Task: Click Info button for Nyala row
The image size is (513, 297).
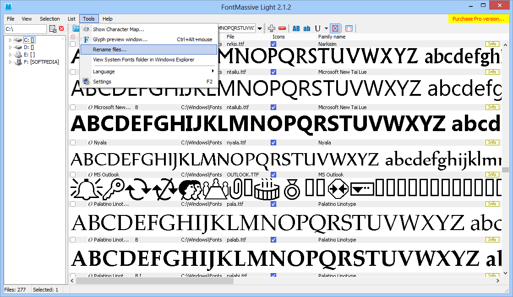Action: pyautogui.click(x=492, y=143)
